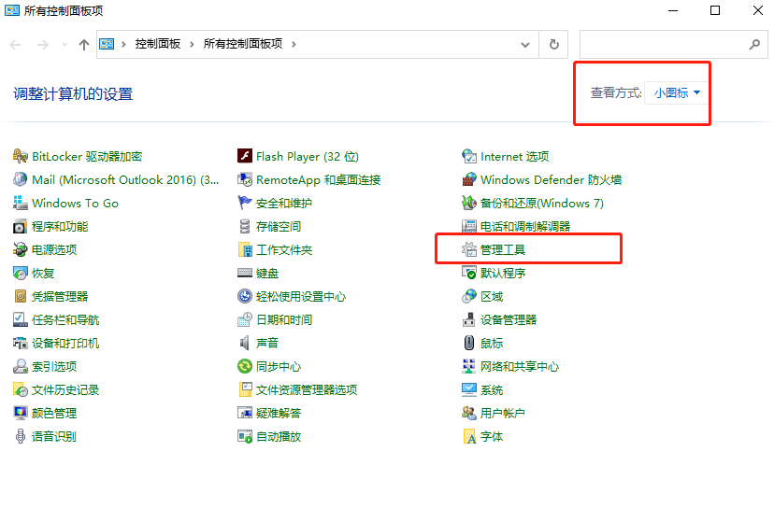Open the recent locations chevron beside forward arrow
This screenshot has width=774, height=508.
coord(64,45)
